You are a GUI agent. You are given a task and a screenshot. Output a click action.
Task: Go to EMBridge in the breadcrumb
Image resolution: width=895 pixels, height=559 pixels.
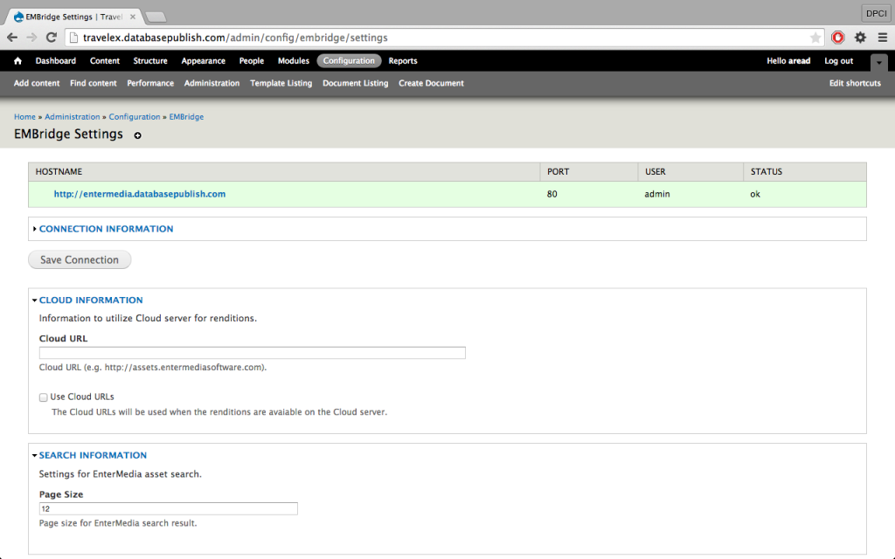click(186, 117)
